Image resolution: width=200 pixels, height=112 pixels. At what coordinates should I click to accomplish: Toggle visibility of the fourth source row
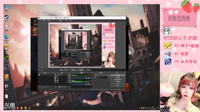point(68,80)
